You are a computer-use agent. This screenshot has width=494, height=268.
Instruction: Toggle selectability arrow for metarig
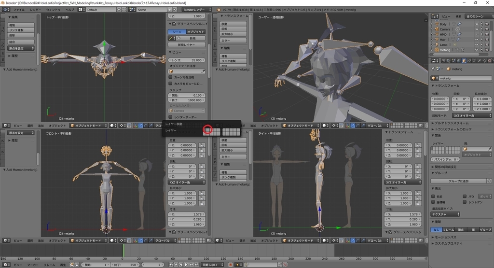[482, 50]
